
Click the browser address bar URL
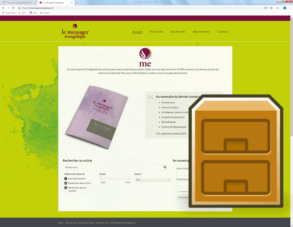pos(38,8)
